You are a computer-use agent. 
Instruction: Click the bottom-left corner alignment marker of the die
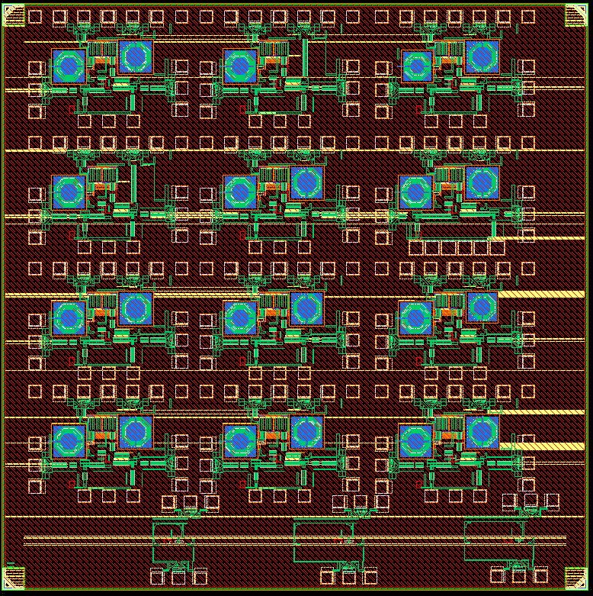pos(14,578)
